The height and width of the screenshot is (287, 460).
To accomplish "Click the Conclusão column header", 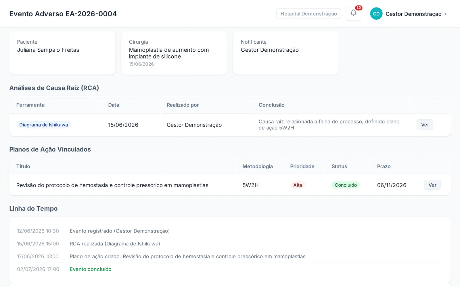I will 271,105.
